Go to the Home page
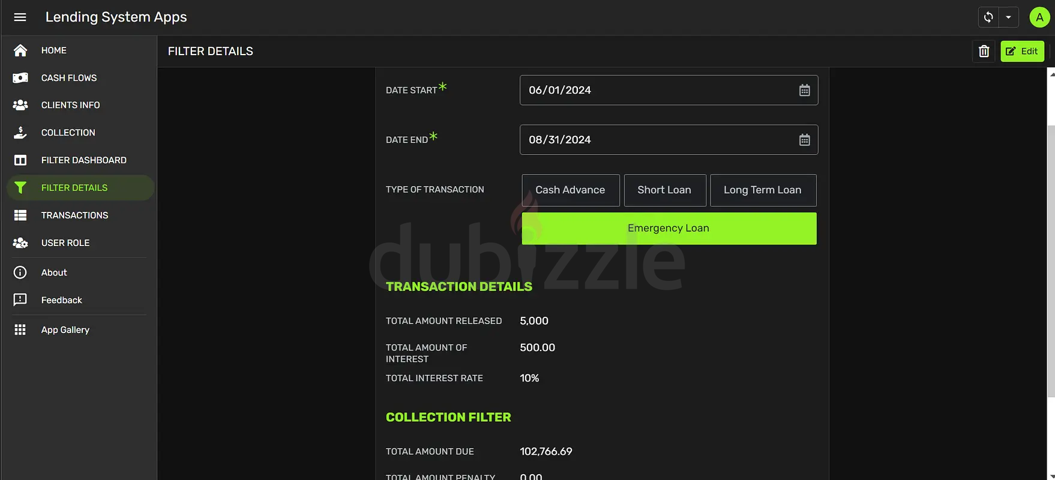 pos(53,50)
